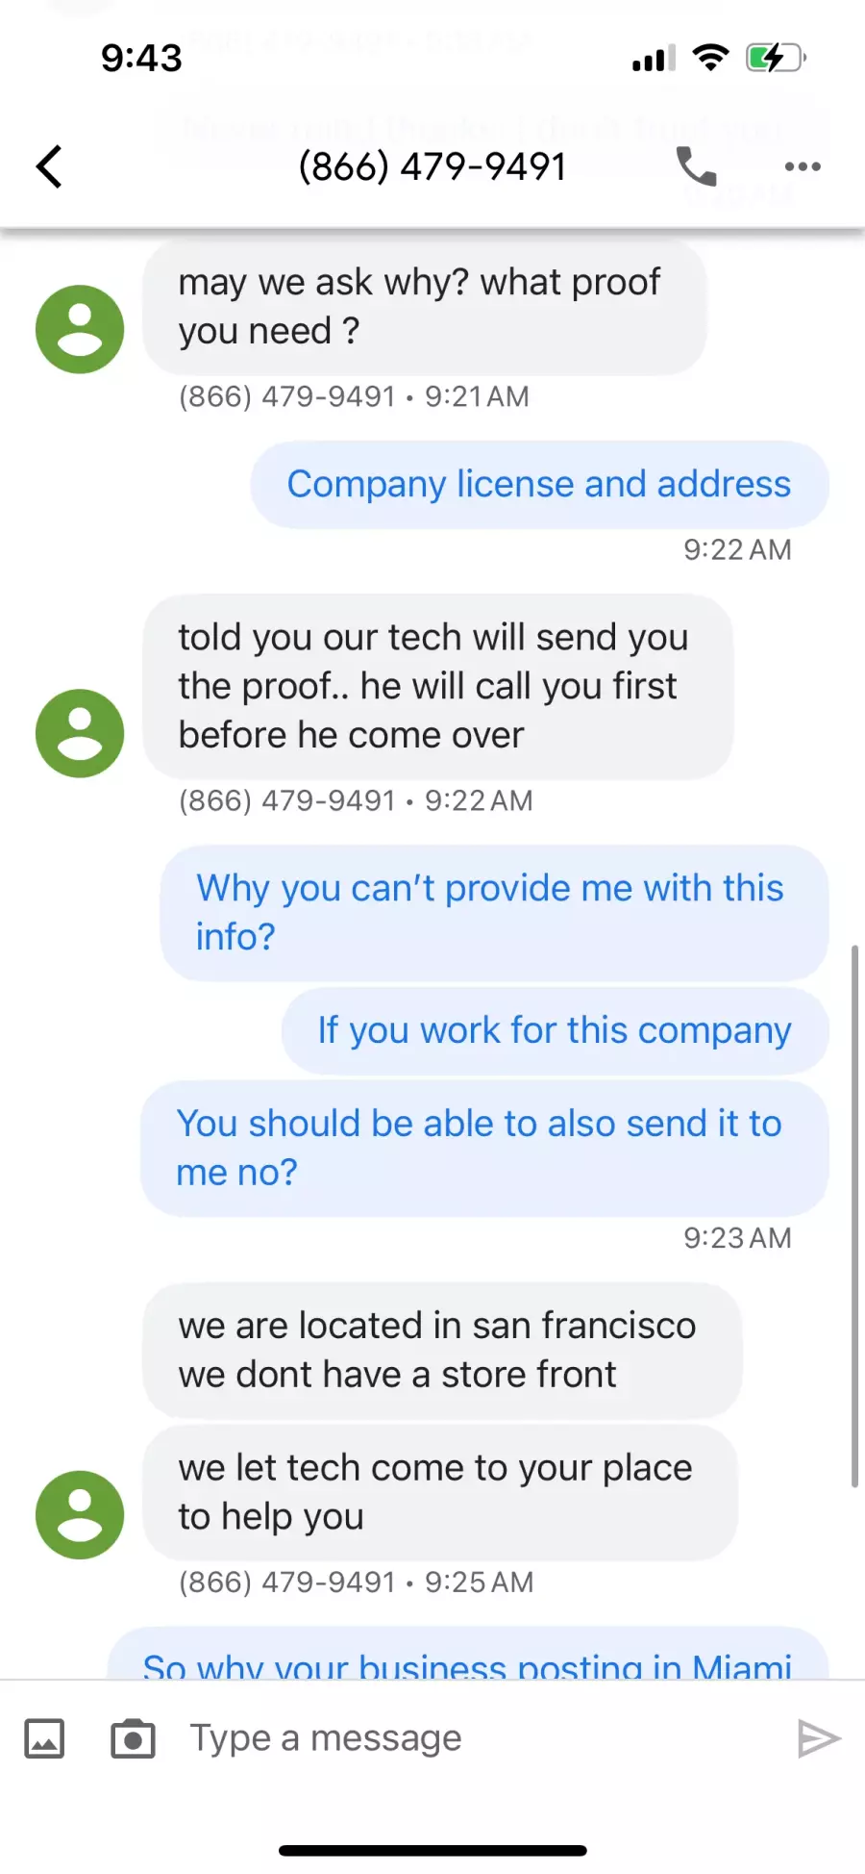This screenshot has height=1874, width=865.
Task: Tap the contact avatar beside "may we ask why"
Action: point(80,329)
